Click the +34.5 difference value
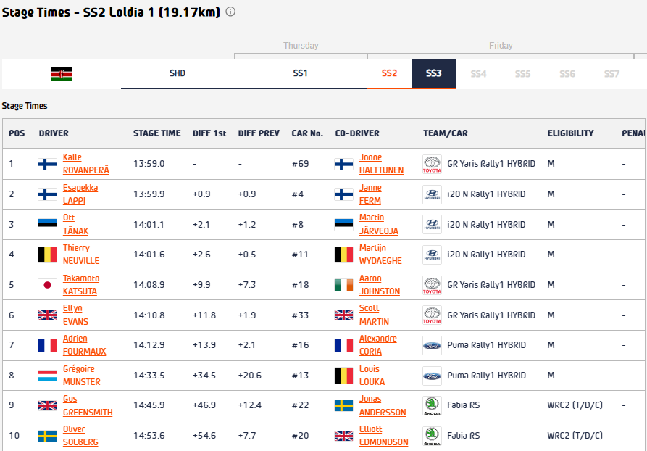647x451 pixels. tap(204, 376)
